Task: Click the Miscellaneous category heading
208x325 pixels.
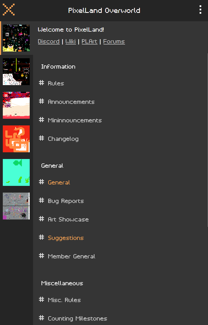Action: 62,283
